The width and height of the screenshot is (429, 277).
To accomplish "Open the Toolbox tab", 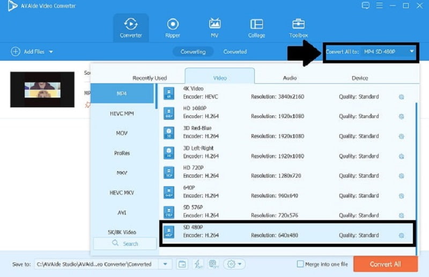I will (x=298, y=28).
